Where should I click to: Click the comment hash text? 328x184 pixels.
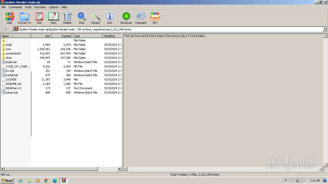point(165,36)
